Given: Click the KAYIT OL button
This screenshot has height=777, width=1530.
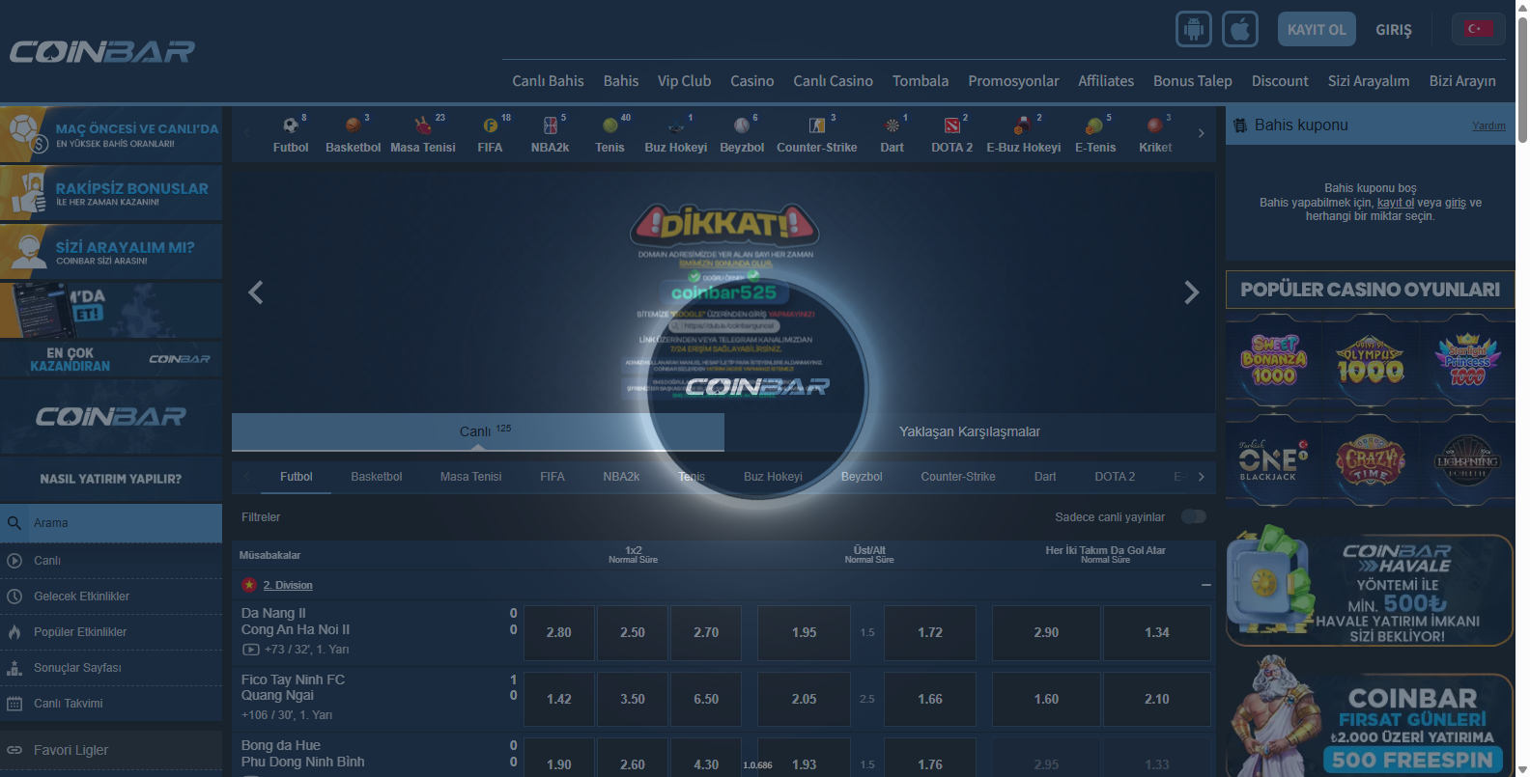Looking at the screenshot, I should coord(1317,29).
